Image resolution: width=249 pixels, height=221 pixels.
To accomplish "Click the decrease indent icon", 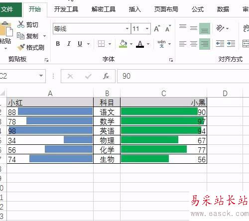I will tap(220, 44).
